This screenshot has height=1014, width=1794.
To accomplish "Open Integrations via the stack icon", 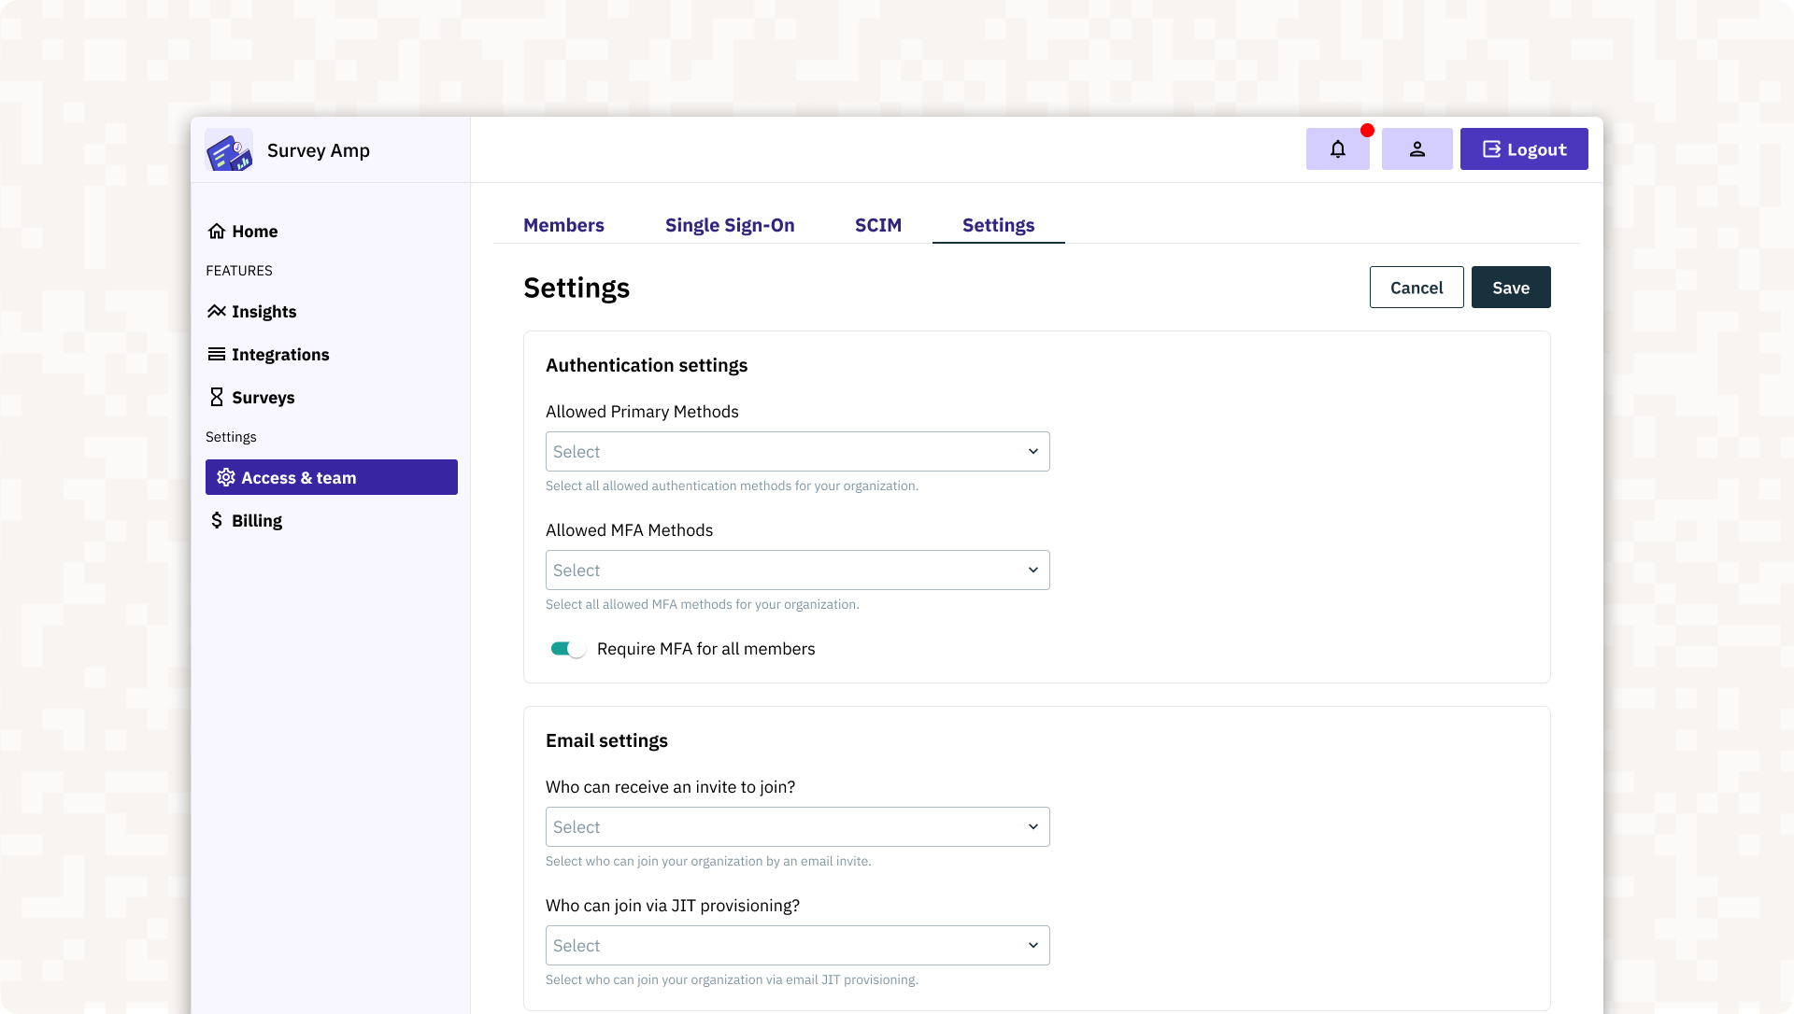I will [217, 354].
